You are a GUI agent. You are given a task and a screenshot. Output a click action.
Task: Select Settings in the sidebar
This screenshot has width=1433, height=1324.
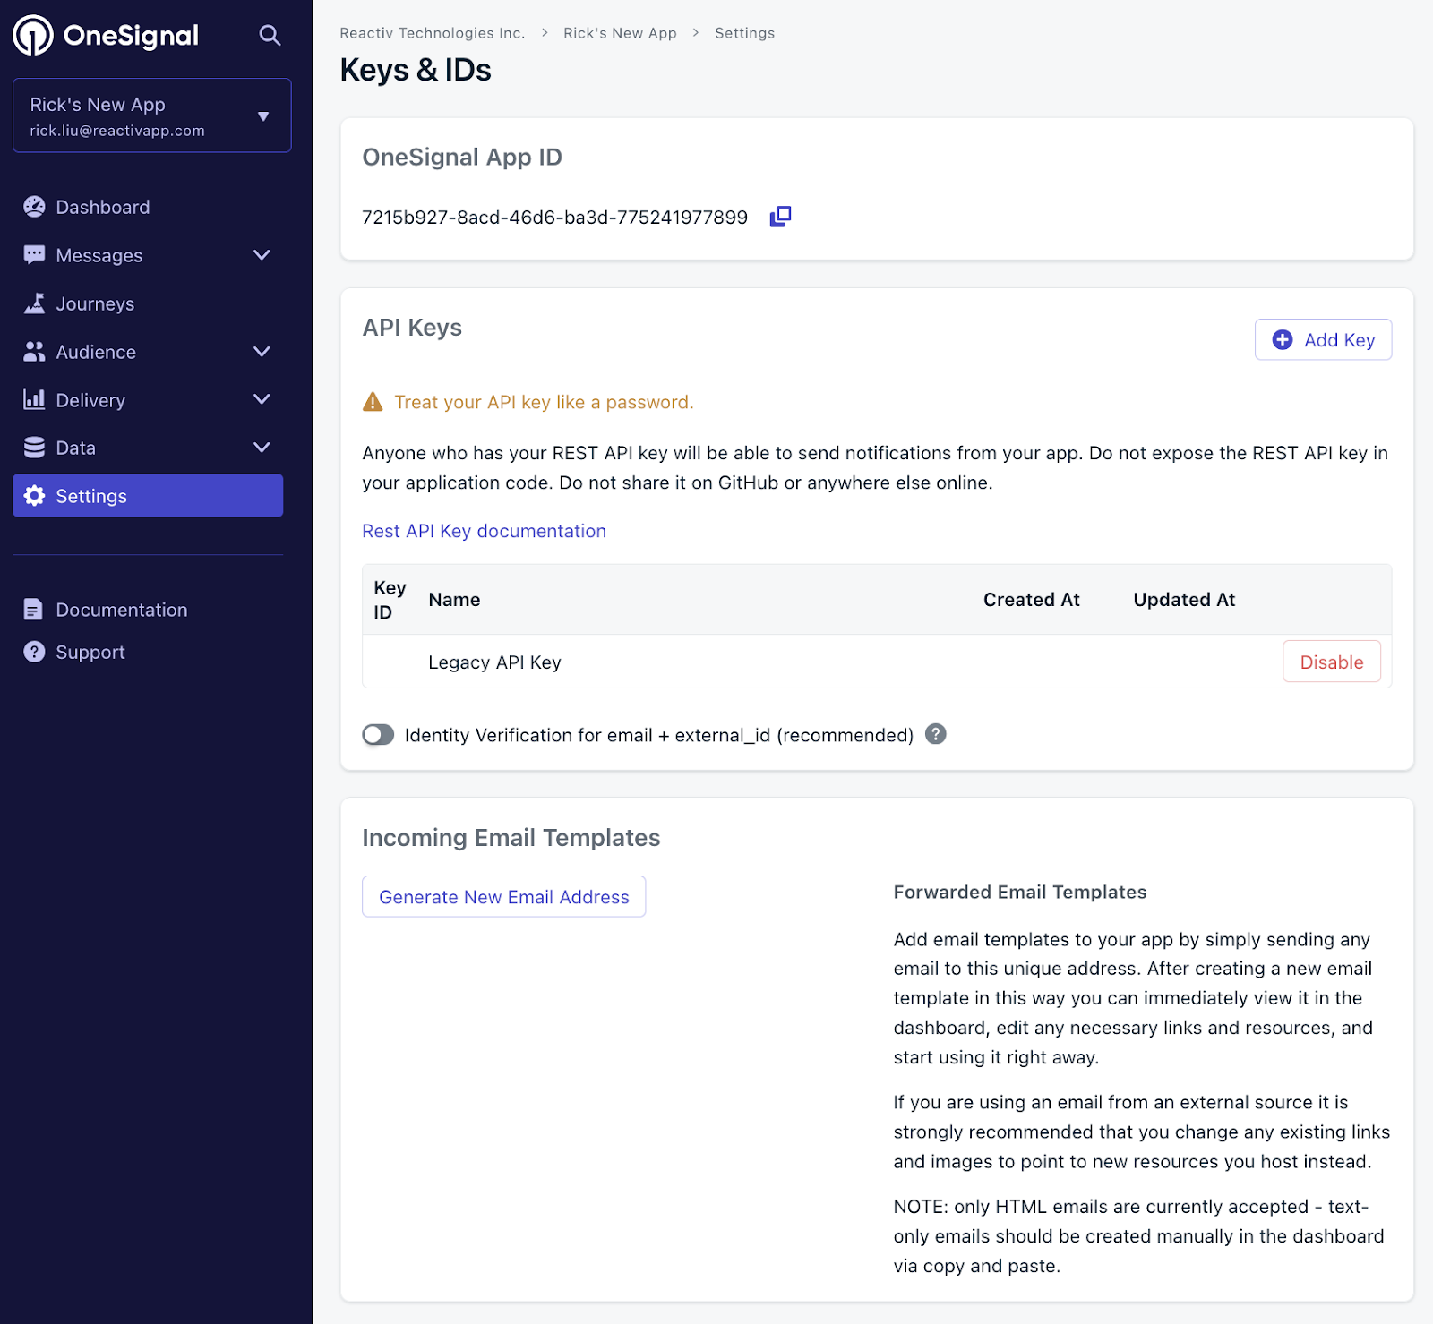[148, 496]
